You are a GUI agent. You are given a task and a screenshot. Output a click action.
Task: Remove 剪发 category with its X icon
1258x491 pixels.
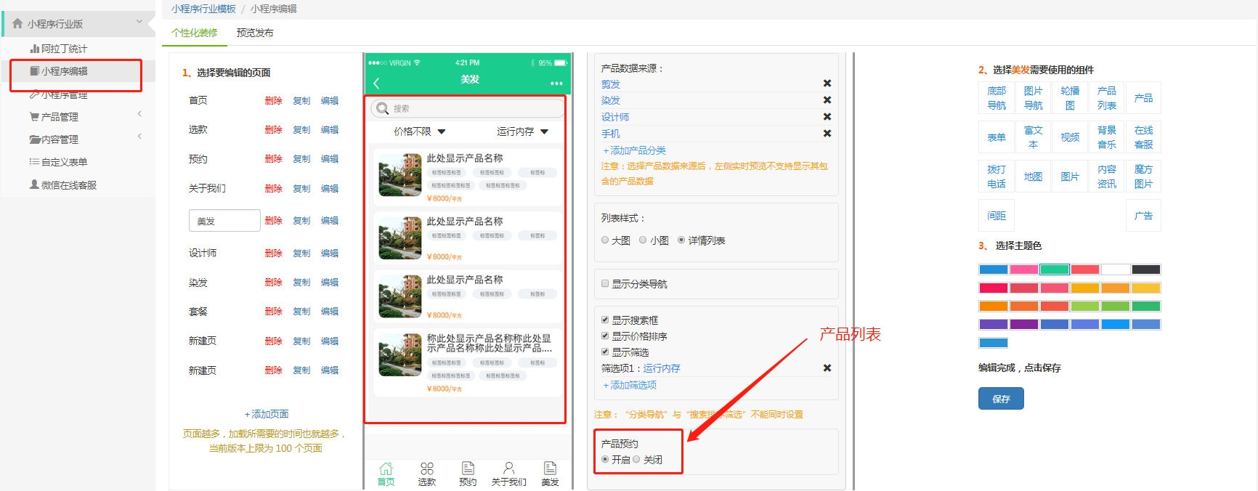point(827,84)
